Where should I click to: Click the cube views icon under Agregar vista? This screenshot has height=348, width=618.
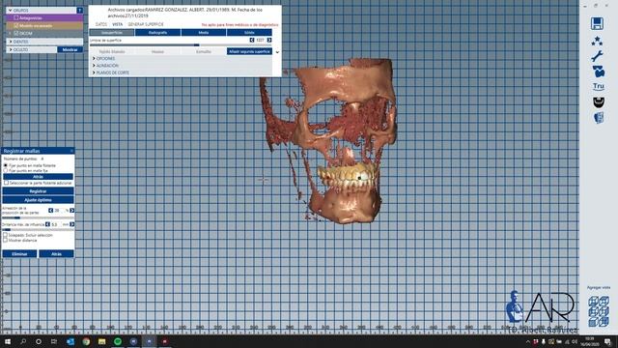(599, 311)
